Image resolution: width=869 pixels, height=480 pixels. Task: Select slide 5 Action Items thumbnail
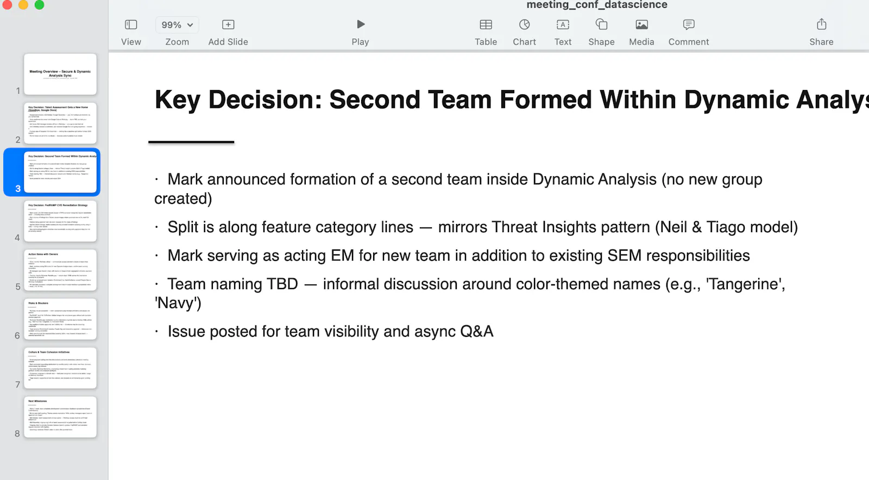pos(60,270)
